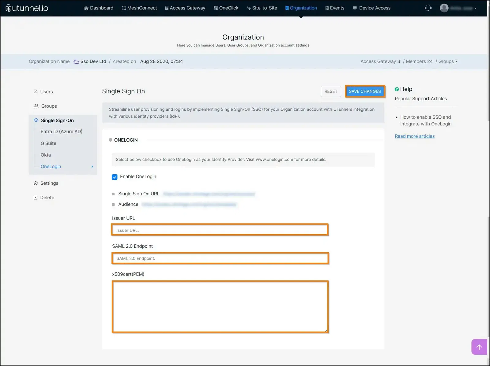This screenshot has height=366, width=490.
Task: Focus the SAML 2.0 Endpoint input field
Action: 220,258
